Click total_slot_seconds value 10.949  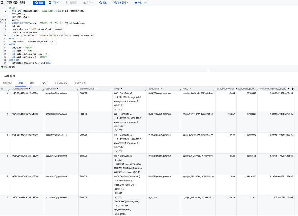pos(231,135)
